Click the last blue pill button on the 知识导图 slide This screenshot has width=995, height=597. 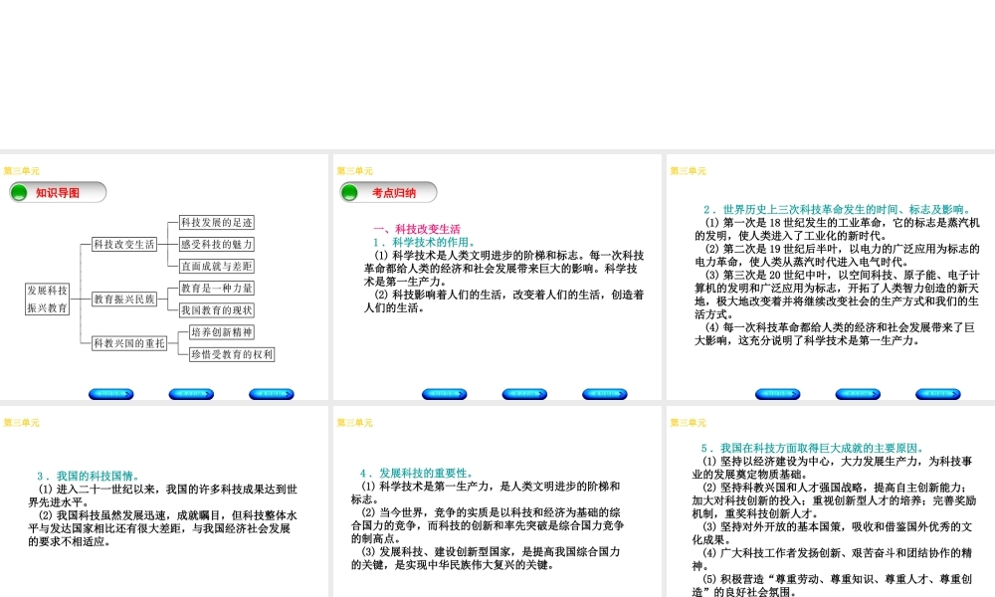click(272, 394)
